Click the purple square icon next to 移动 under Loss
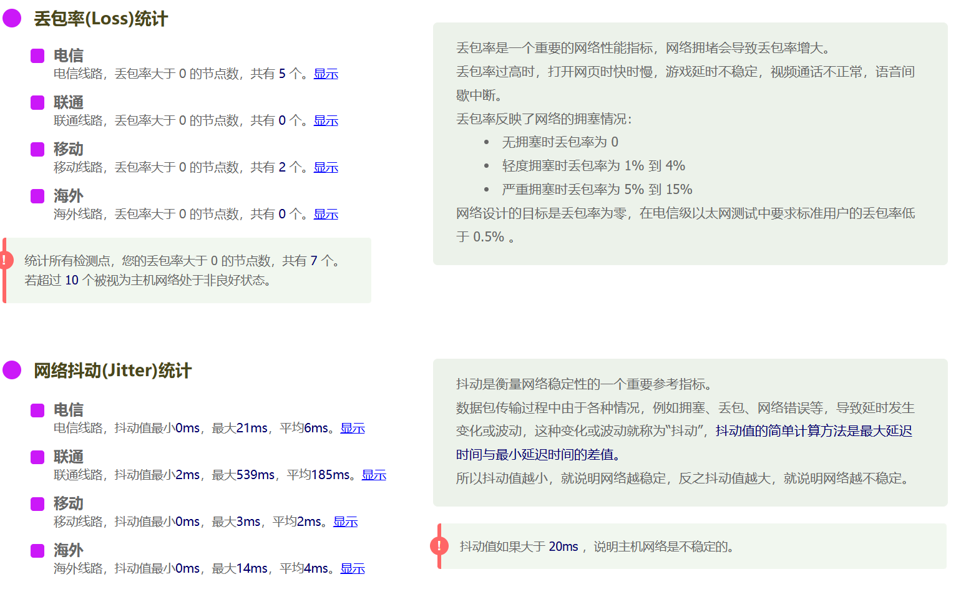The width and height of the screenshot is (956, 612). click(x=37, y=149)
